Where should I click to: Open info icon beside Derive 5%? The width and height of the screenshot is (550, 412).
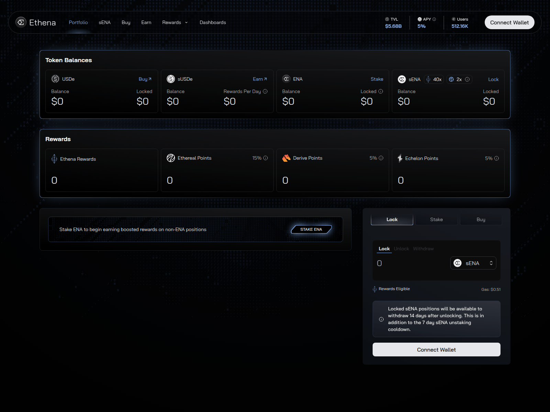[x=381, y=158]
